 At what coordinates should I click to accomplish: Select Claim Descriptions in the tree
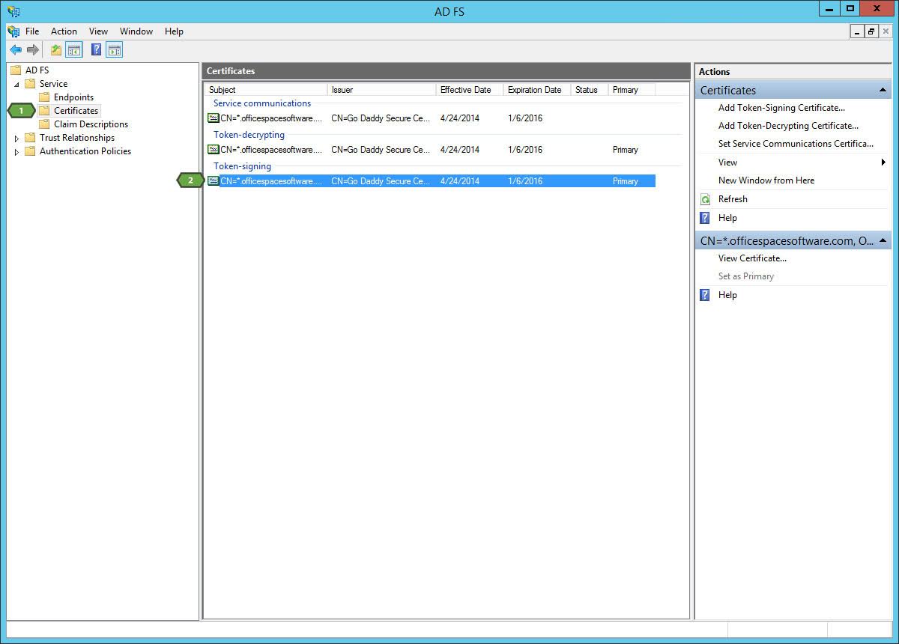click(x=91, y=124)
